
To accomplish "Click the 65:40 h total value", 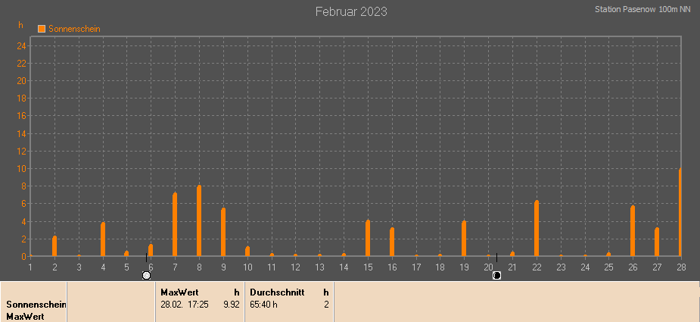I will (x=264, y=305).
